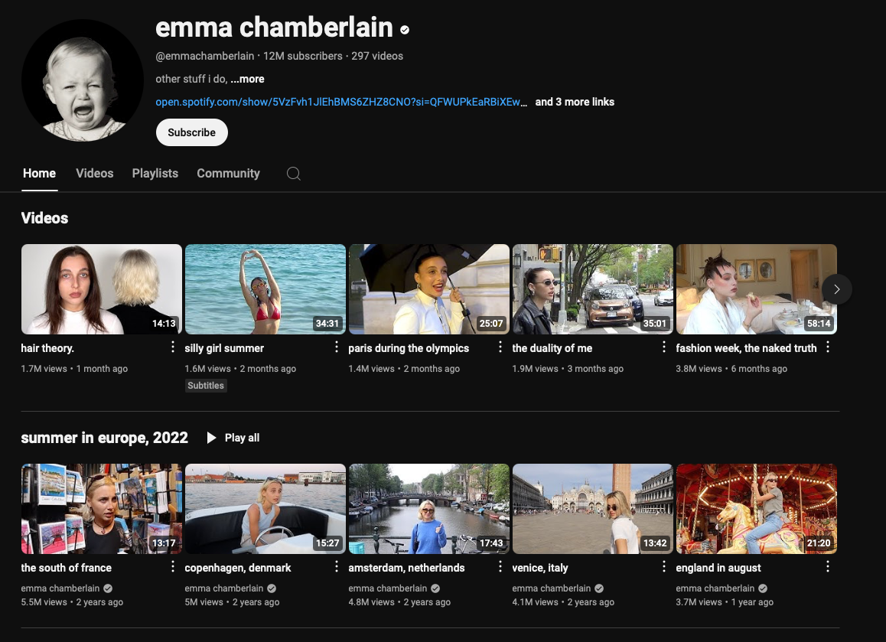
Task: Open options menu for "silly girl summer"
Action: coord(336,347)
